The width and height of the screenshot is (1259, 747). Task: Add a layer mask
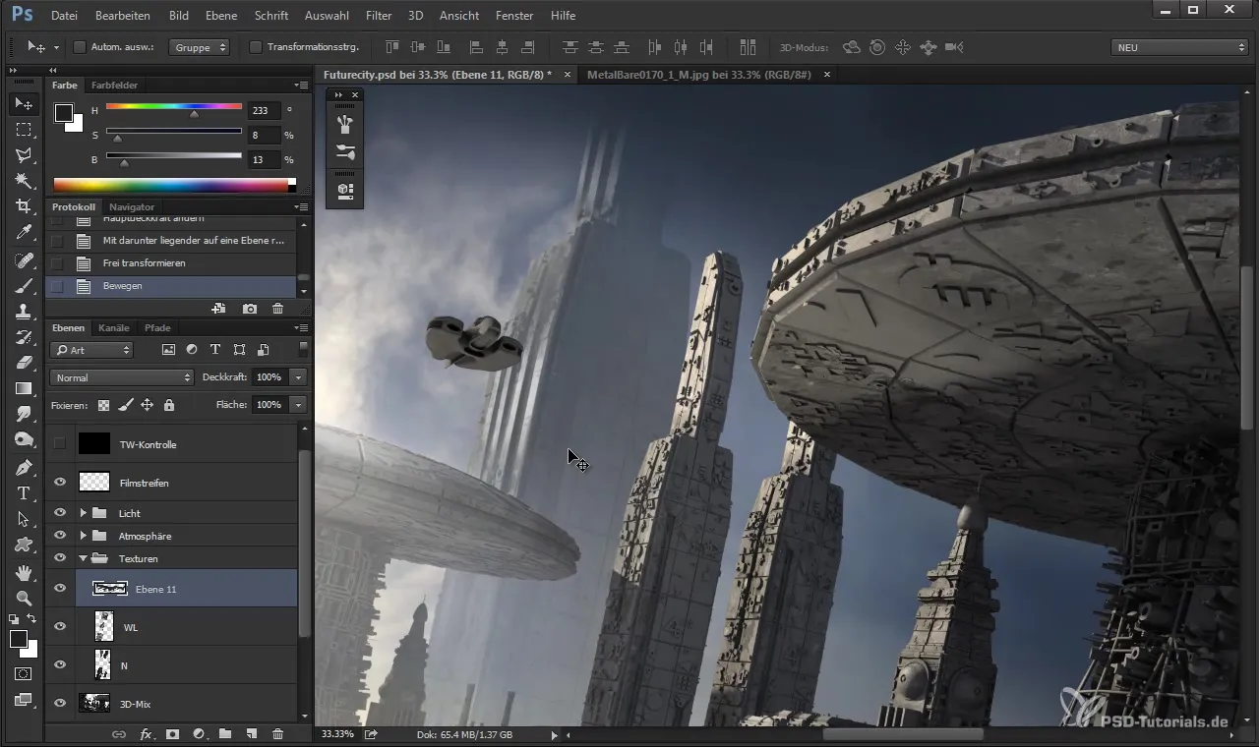(172, 734)
